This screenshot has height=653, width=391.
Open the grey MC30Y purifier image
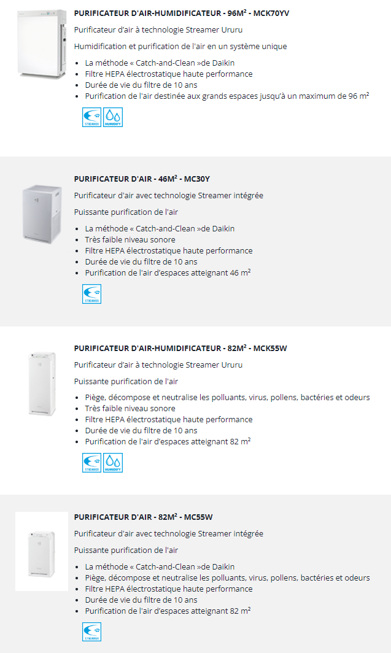click(42, 213)
